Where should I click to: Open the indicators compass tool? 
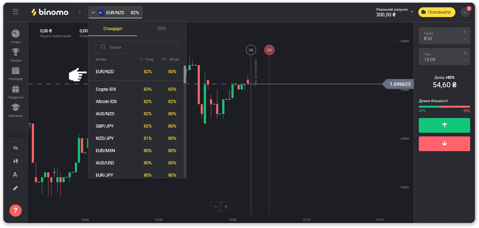pyautogui.click(x=16, y=175)
